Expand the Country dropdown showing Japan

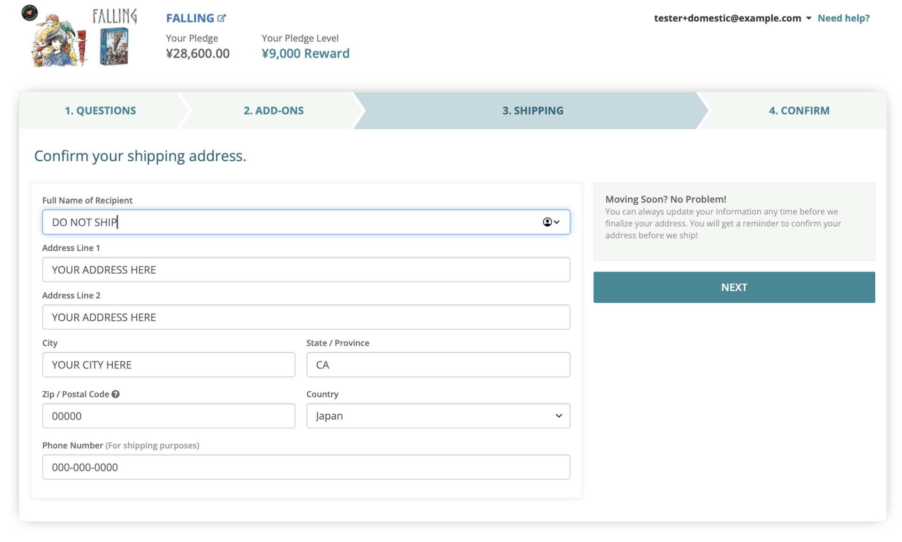click(438, 416)
